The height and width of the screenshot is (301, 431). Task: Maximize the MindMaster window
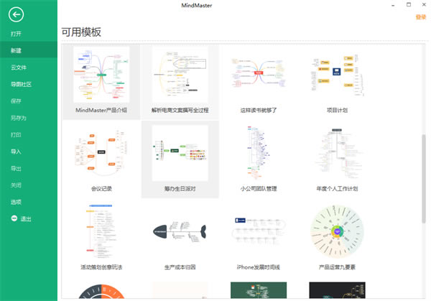(x=409, y=5)
